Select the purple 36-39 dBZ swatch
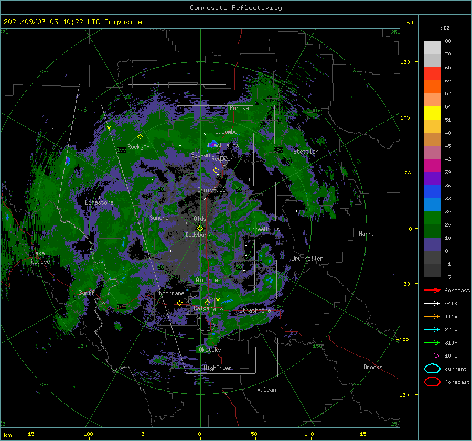Viewport: 472px width, 441px height. coord(432,179)
